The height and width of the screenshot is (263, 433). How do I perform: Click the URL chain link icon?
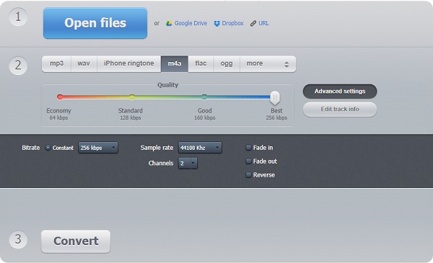tap(253, 24)
